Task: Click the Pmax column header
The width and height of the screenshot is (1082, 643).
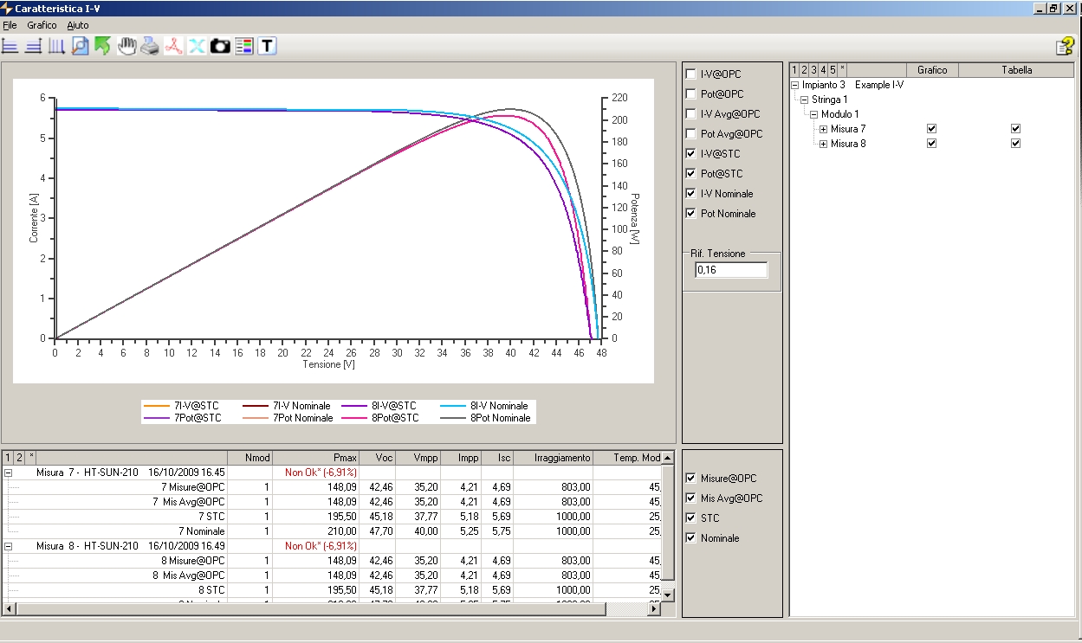Action: [316, 458]
